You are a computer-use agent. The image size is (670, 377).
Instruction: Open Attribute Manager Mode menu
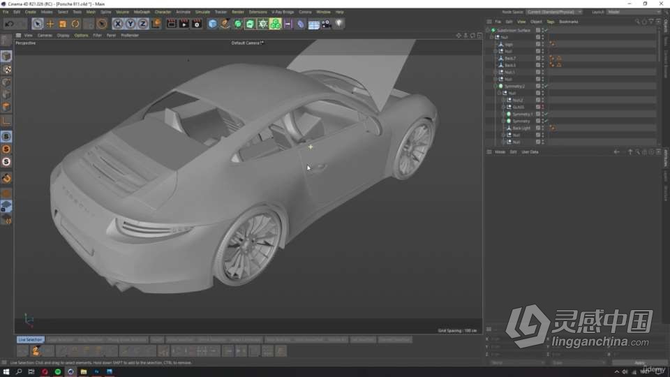coord(500,152)
